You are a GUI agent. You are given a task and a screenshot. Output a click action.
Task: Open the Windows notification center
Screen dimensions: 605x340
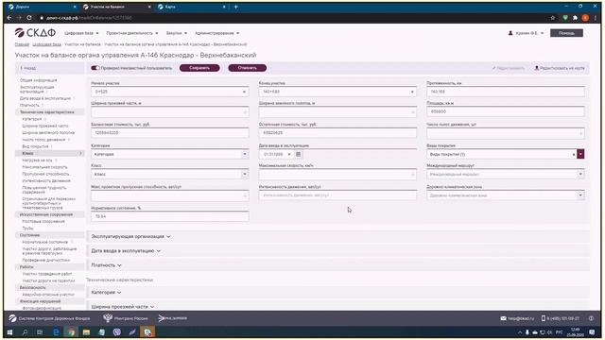click(592, 331)
